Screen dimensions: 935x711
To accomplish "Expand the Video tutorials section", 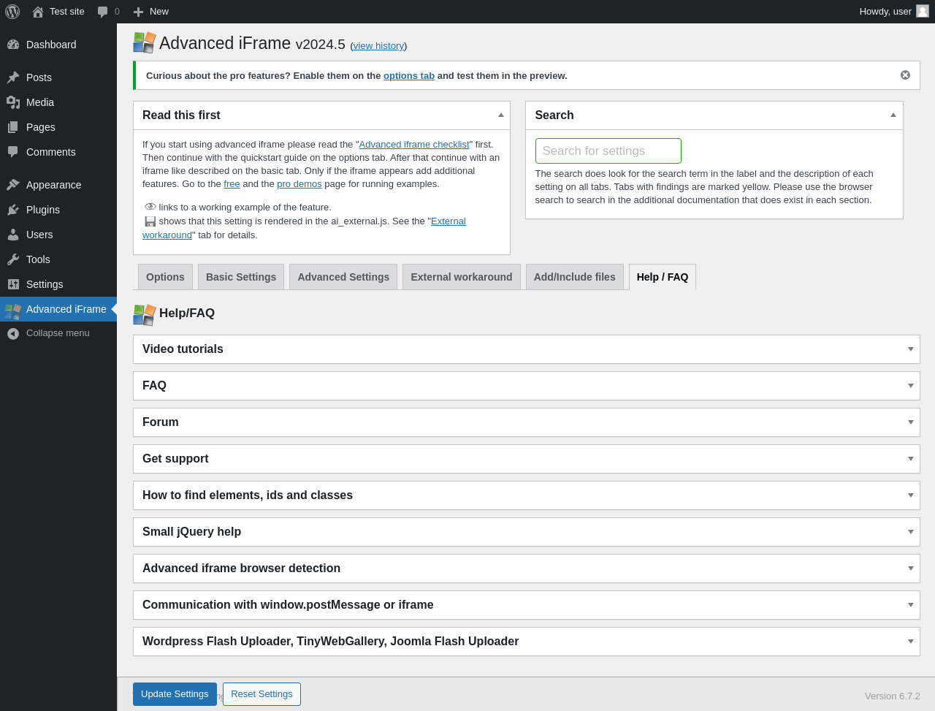I will point(911,349).
